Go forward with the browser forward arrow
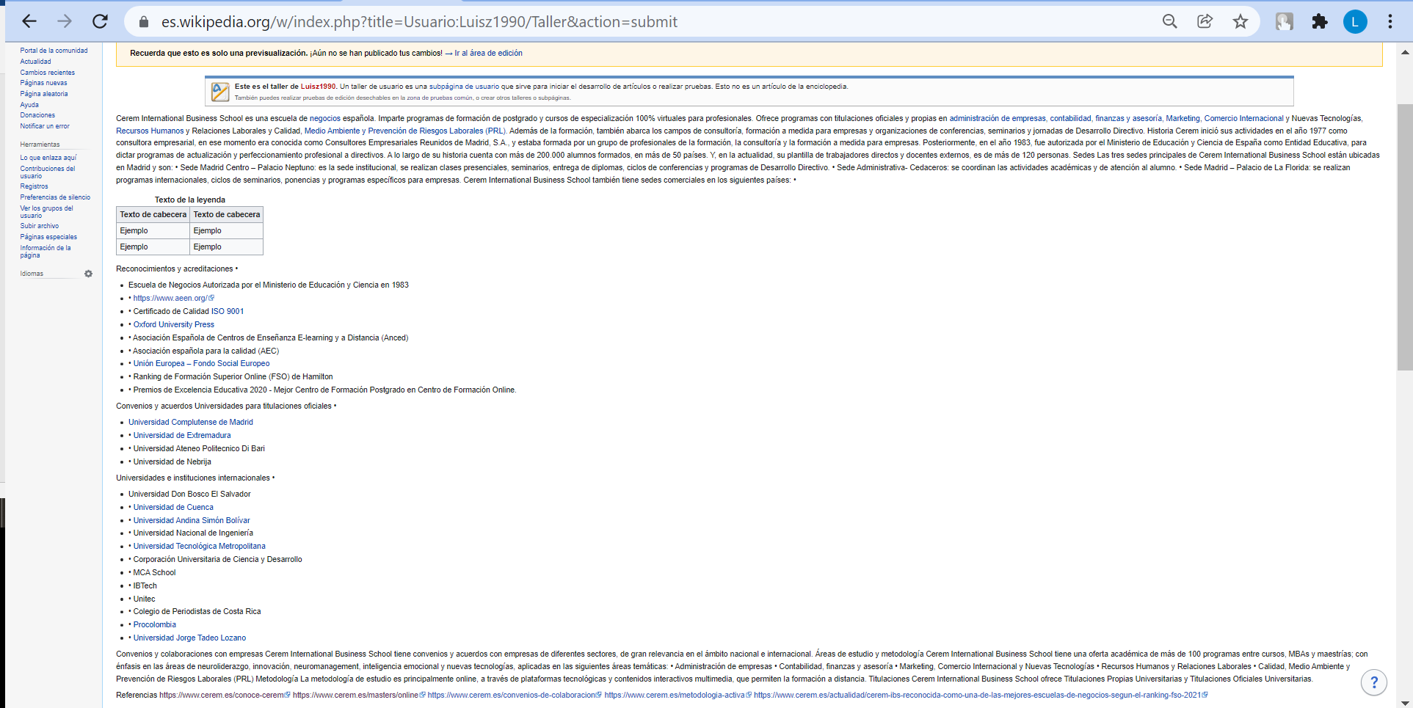 (x=65, y=21)
